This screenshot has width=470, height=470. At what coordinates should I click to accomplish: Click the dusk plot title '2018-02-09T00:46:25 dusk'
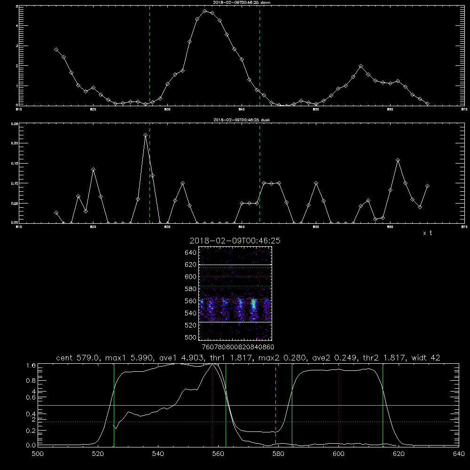242,120
